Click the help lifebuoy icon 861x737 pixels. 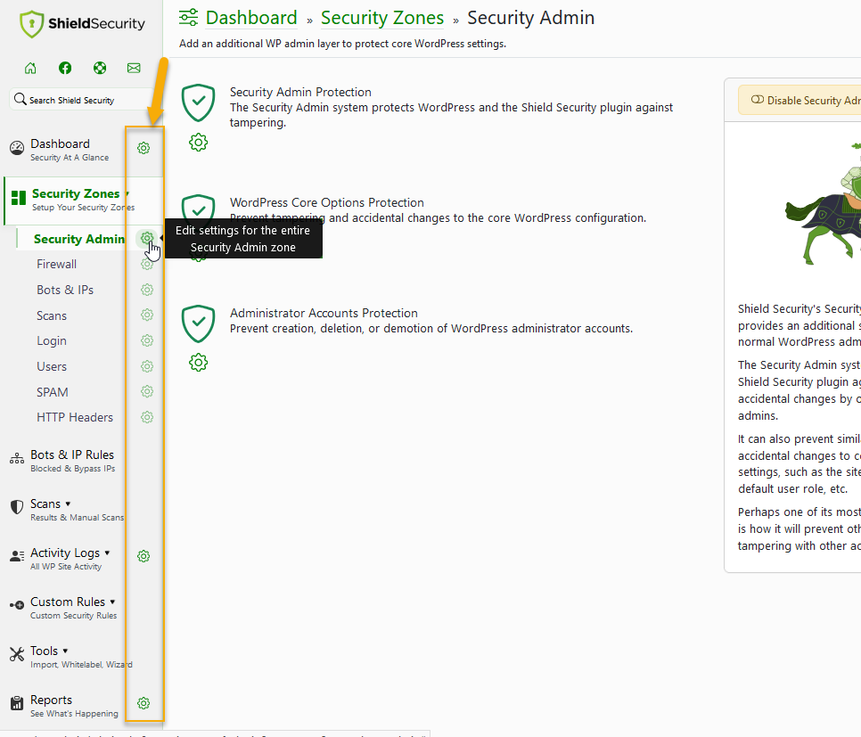tap(100, 68)
